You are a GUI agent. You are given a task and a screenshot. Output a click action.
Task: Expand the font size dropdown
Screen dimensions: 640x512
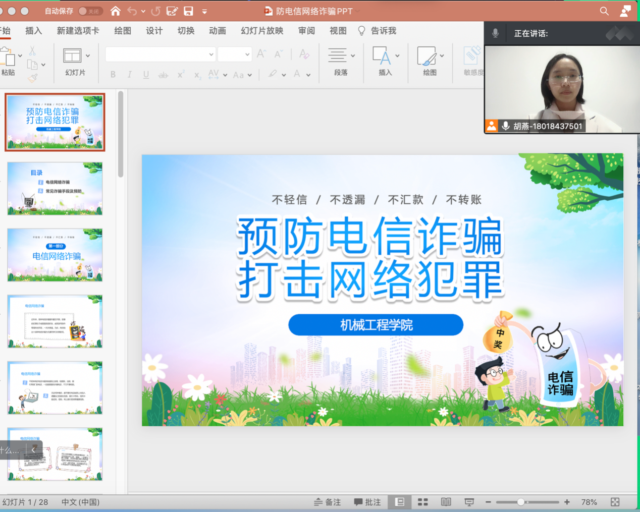[247, 54]
